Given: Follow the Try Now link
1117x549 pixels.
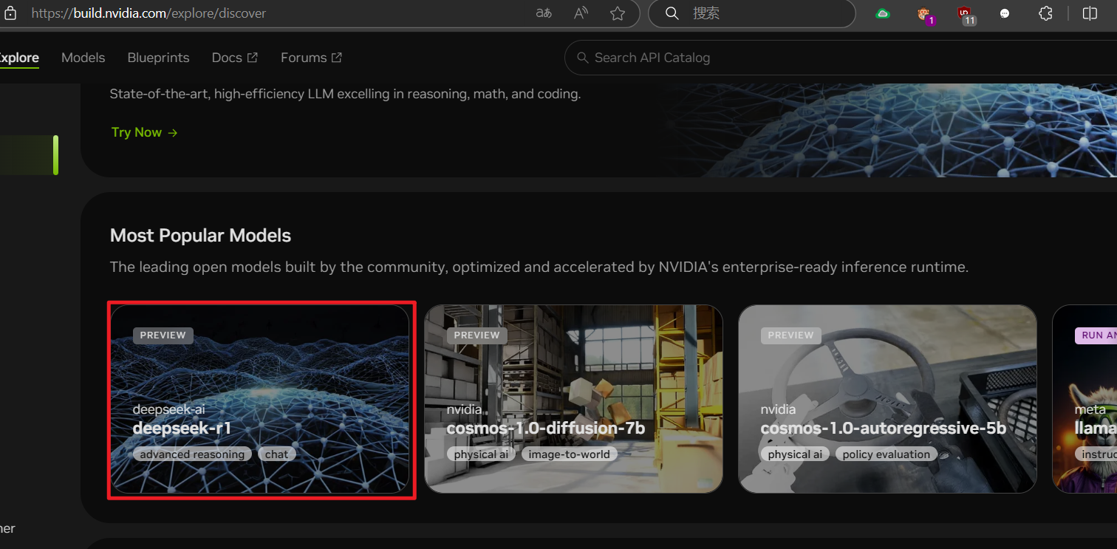Looking at the screenshot, I should (144, 132).
